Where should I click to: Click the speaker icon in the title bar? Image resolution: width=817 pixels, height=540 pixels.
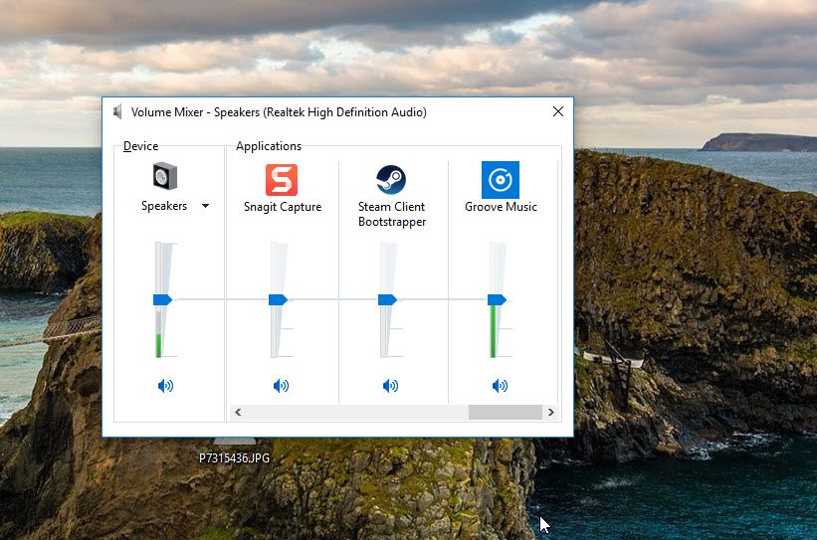(x=117, y=111)
